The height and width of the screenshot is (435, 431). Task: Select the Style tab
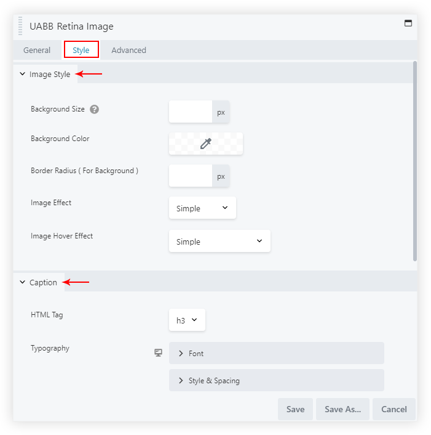[81, 51]
